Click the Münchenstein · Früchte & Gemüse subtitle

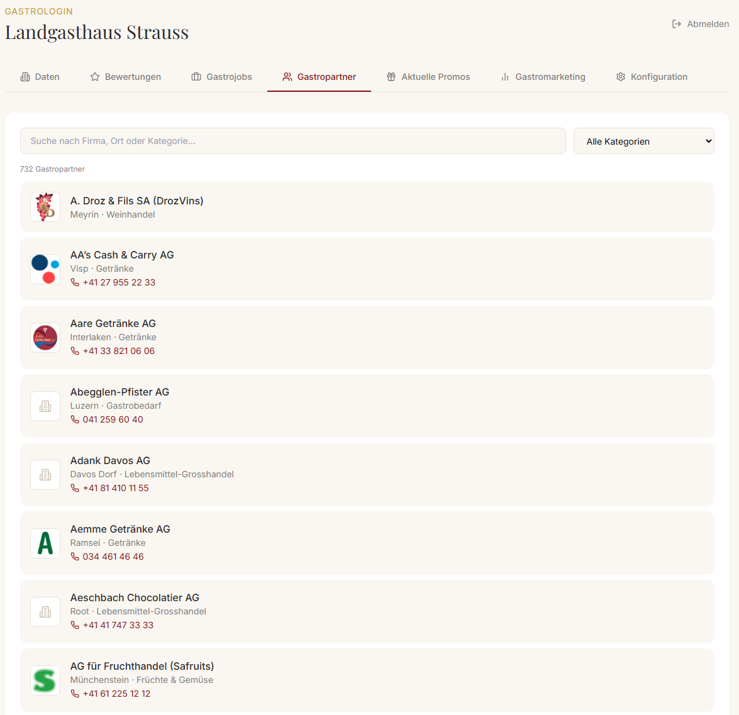[142, 680]
